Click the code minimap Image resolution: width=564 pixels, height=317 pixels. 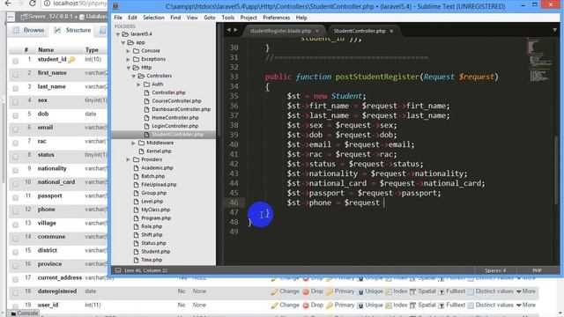pyautogui.click(x=539, y=61)
